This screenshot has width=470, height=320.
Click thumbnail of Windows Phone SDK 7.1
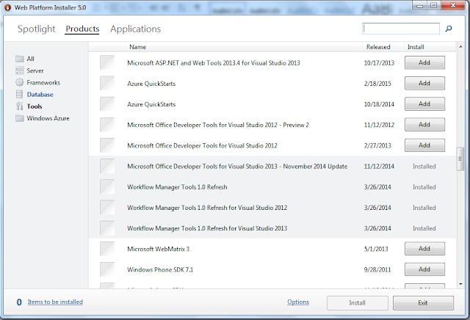point(107,269)
